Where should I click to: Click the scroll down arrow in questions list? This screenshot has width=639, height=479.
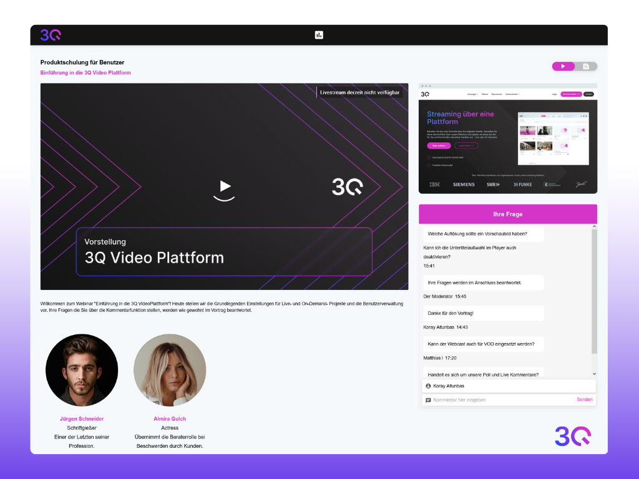click(x=594, y=374)
